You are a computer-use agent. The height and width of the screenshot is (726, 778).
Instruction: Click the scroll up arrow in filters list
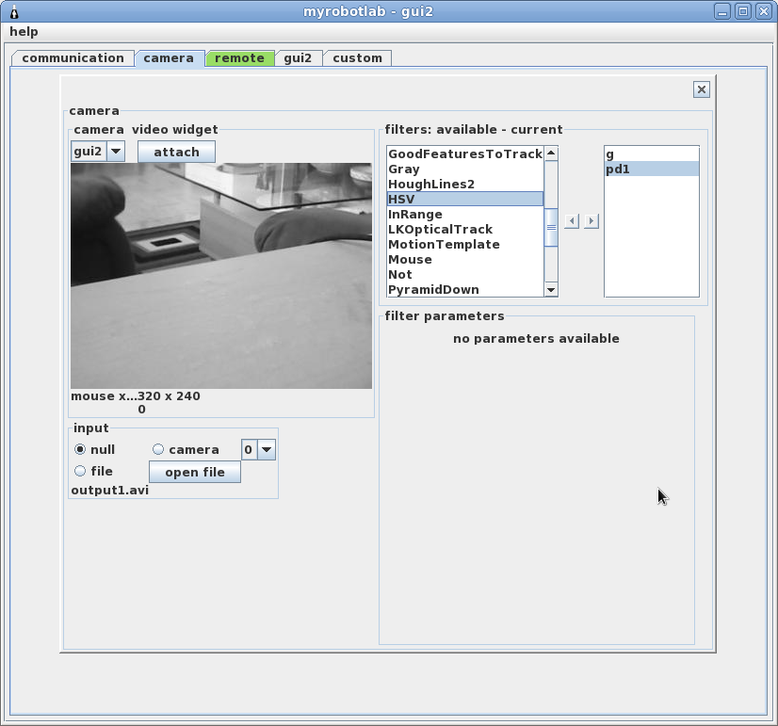click(551, 153)
